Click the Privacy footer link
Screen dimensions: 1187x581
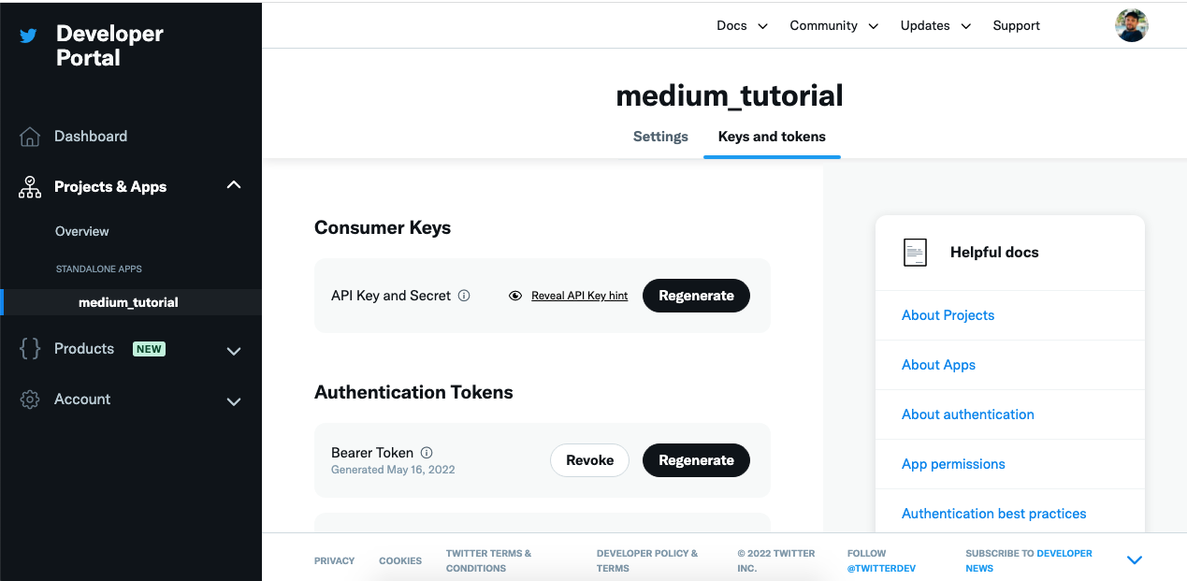click(x=335, y=560)
